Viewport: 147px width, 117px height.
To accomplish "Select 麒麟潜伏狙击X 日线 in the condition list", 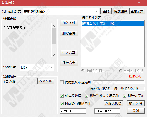I will point(113,23).
